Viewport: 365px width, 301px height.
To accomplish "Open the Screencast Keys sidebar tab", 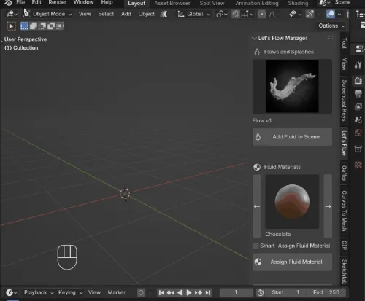I will [x=344, y=101].
